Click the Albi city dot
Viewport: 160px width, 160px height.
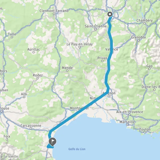[24, 97]
